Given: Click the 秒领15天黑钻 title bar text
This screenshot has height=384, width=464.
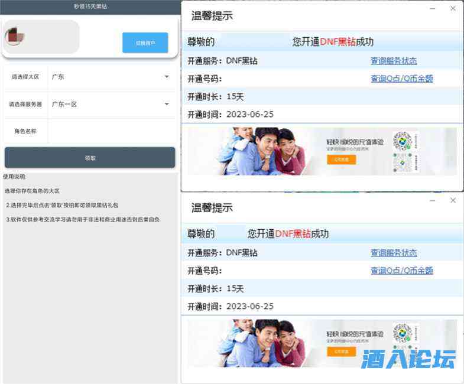Looking at the screenshot, I should tap(90, 6).
